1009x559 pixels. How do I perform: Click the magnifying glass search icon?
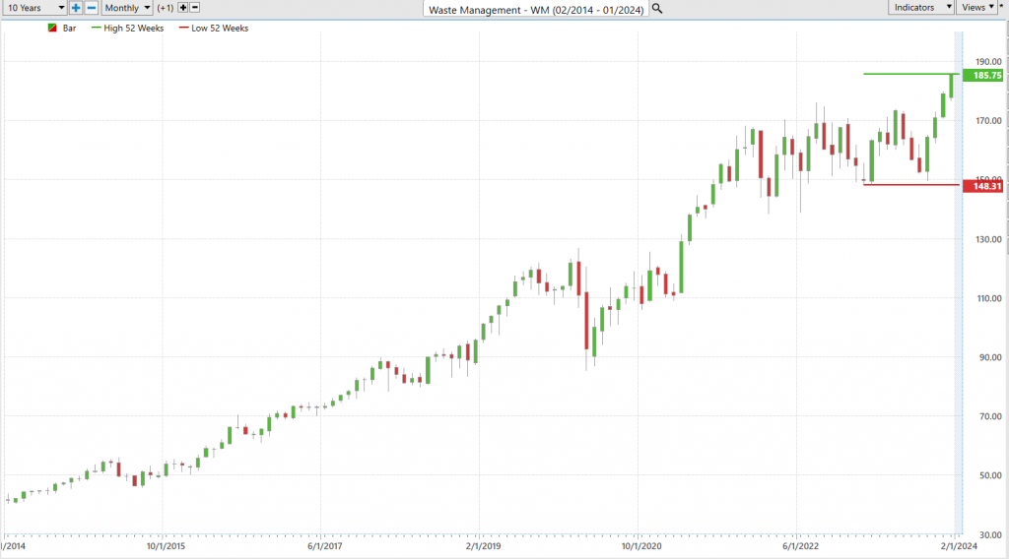(657, 8)
